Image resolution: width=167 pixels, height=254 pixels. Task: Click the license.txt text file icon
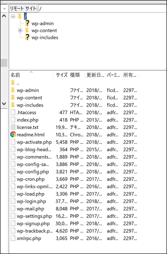click(x=13, y=127)
